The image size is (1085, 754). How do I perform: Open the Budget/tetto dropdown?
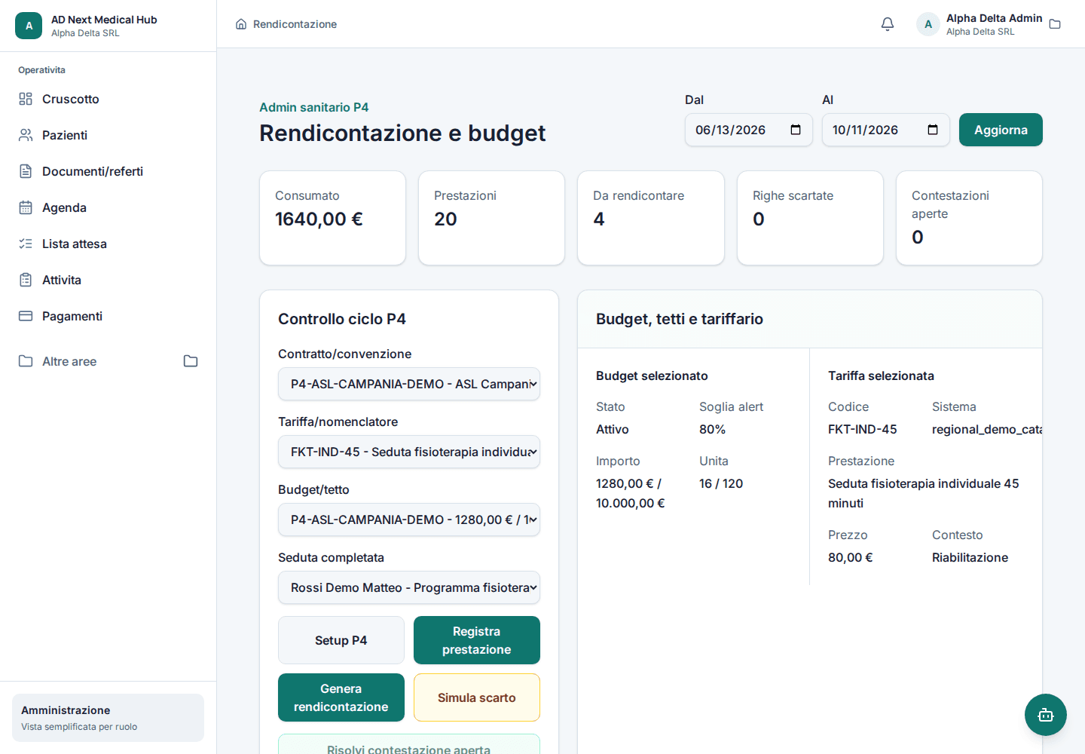pyautogui.click(x=409, y=520)
